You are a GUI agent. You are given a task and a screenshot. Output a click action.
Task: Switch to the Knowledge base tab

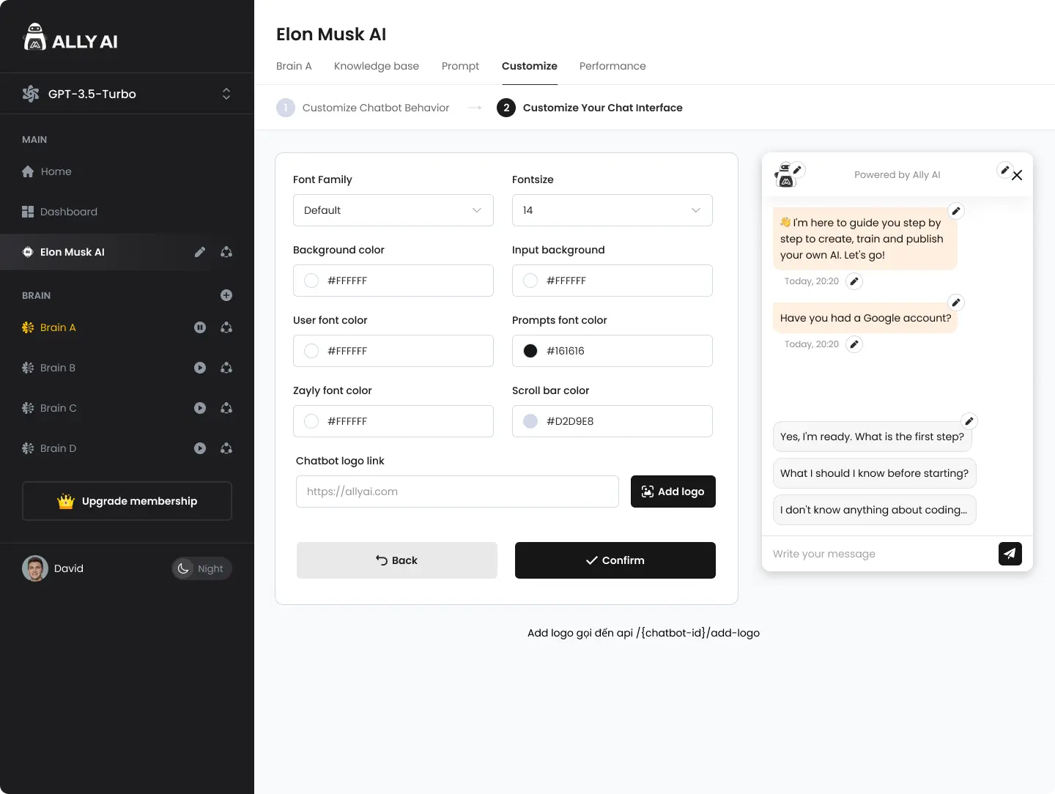(x=377, y=66)
